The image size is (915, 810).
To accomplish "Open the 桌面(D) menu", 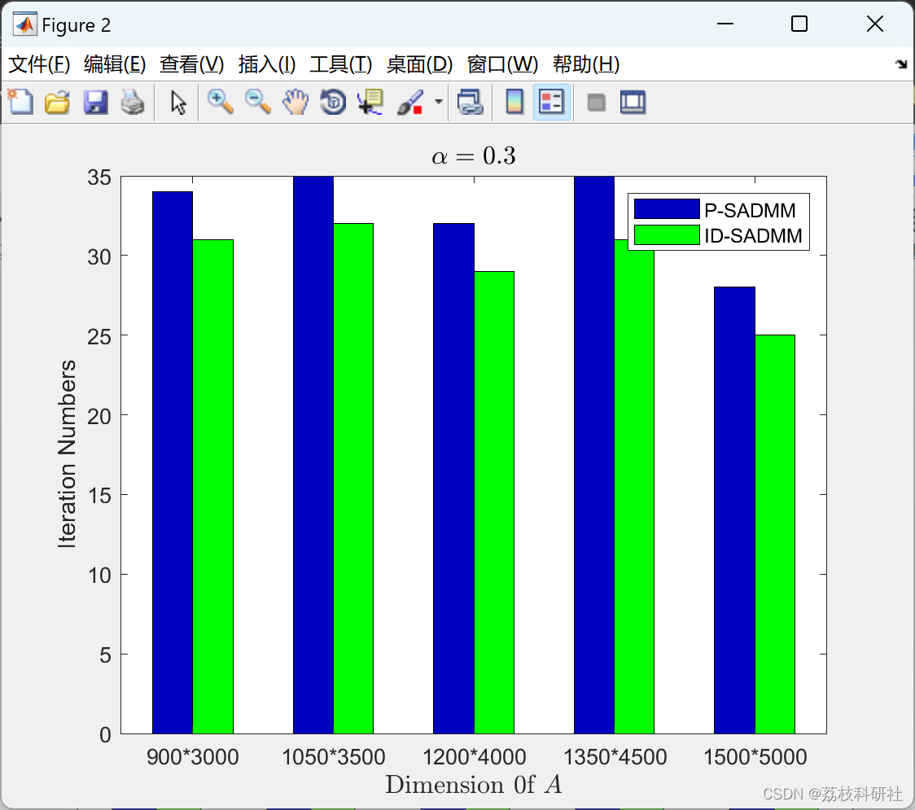I will [x=419, y=64].
